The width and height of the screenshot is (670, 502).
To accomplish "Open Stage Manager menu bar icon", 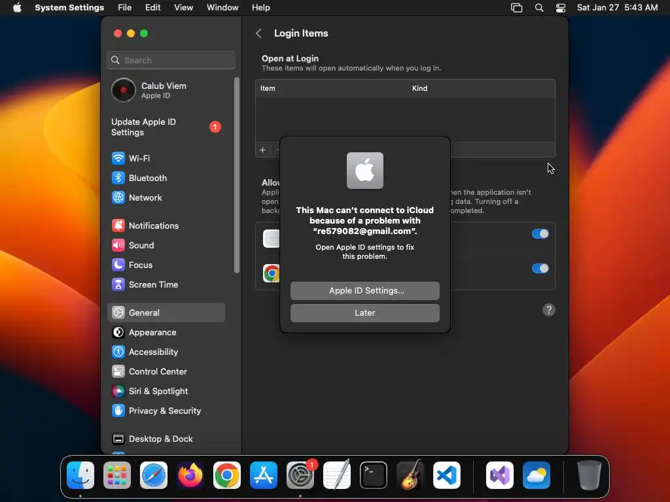I will [x=517, y=8].
